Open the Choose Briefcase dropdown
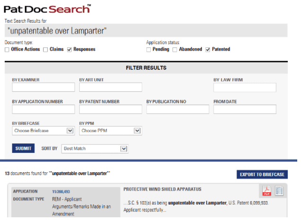The width and height of the screenshot is (301, 222). tap(44, 131)
